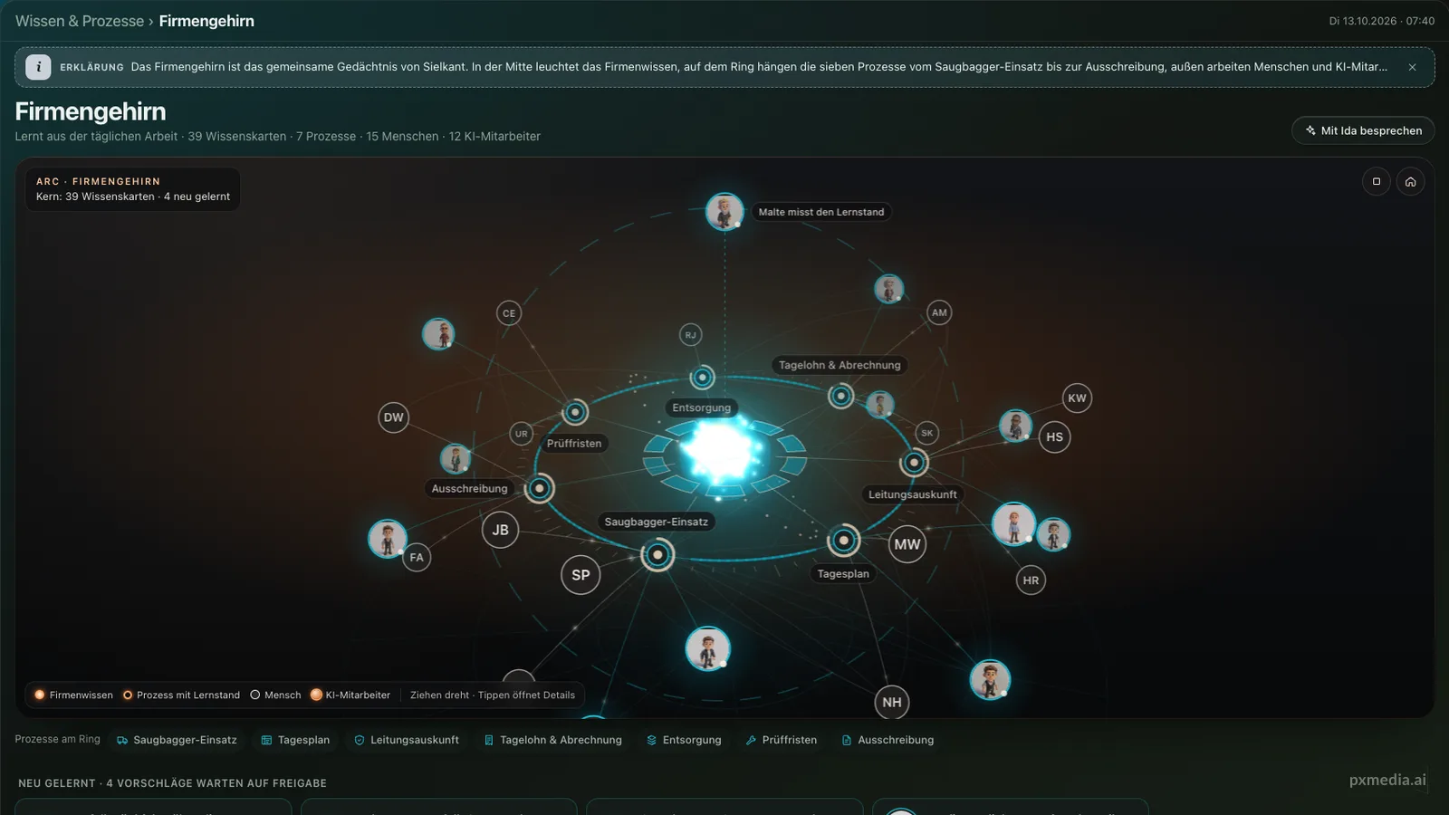Select the Prüffristen ring node

pyautogui.click(x=575, y=412)
